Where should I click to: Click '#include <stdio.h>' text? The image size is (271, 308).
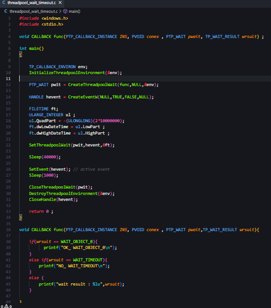pyautogui.click(x=41, y=24)
